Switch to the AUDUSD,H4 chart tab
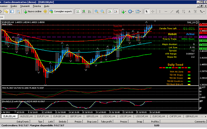The height and width of the screenshot is (129, 207). [26, 116]
